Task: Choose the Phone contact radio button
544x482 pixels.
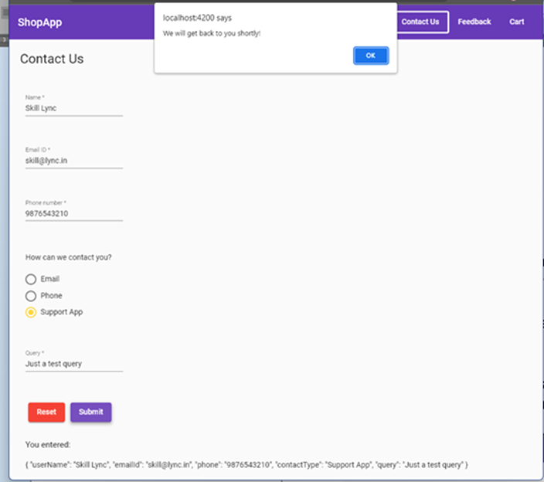Action: coord(31,296)
